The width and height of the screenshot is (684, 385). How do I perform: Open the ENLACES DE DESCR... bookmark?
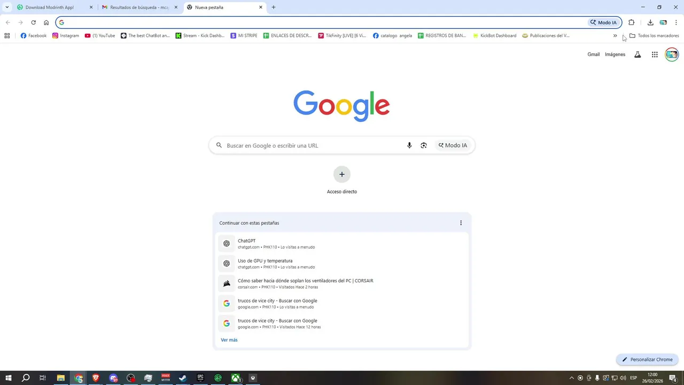coord(287,36)
